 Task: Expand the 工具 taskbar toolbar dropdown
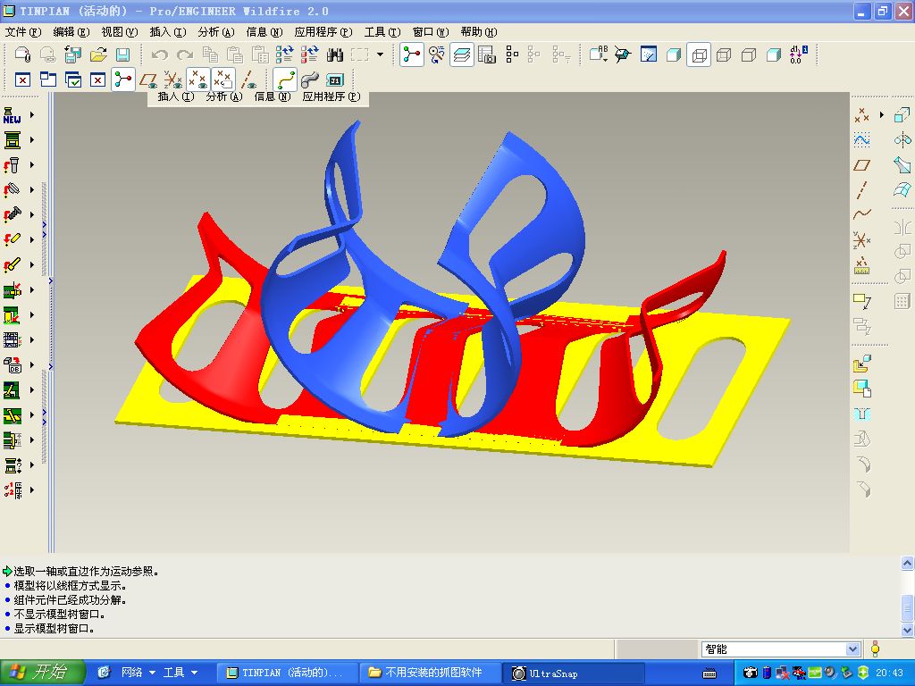[194, 673]
